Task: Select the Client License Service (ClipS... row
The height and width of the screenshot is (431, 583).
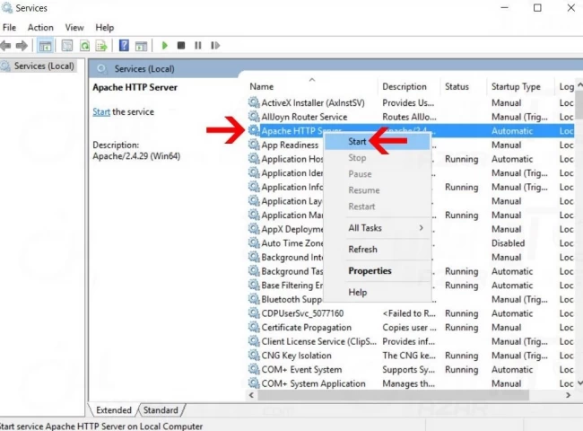Action: tap(411, 341)
